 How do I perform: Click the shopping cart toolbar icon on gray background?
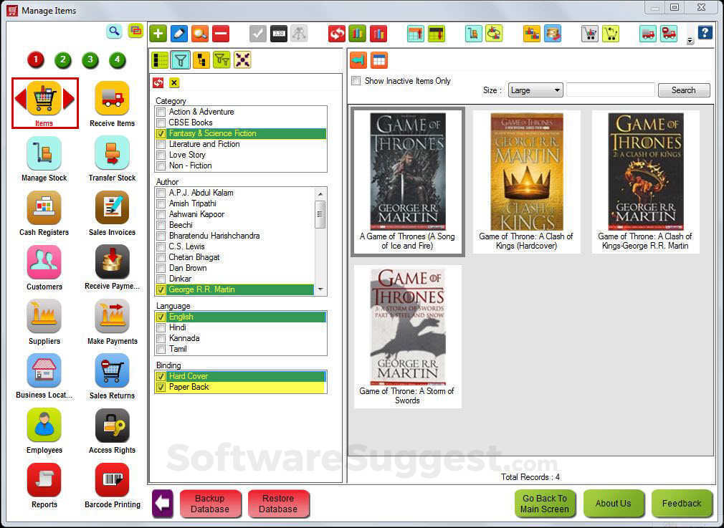tap(590, 34)
